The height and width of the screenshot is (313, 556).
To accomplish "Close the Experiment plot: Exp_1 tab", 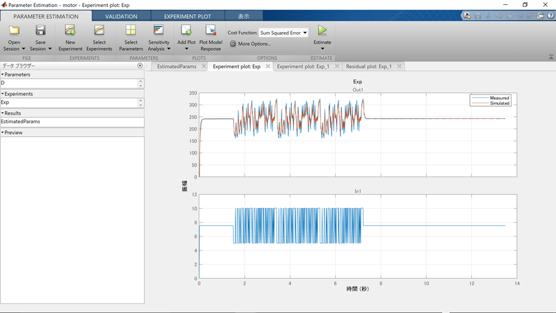I will pyautogui.click(x=337, y=67).
